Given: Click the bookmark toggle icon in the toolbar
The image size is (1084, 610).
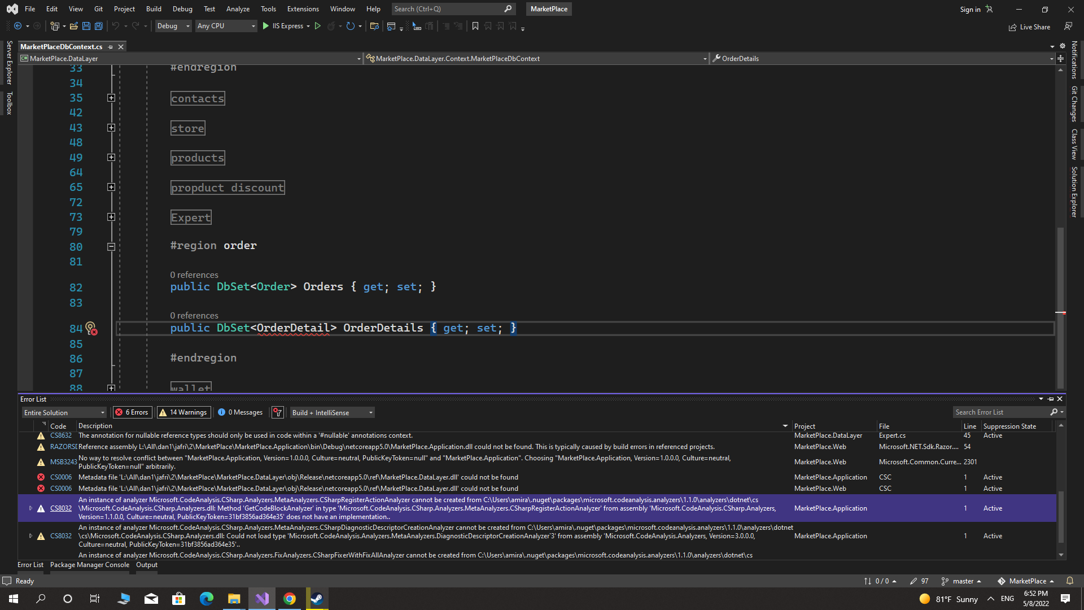Looking at the screenshot, I should point(475,26).
